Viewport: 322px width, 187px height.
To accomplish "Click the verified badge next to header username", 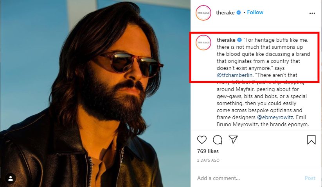I will pos(238,12).
